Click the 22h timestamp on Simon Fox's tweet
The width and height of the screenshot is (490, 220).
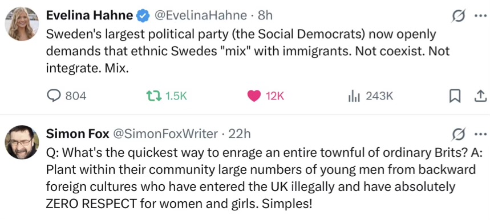240,134
